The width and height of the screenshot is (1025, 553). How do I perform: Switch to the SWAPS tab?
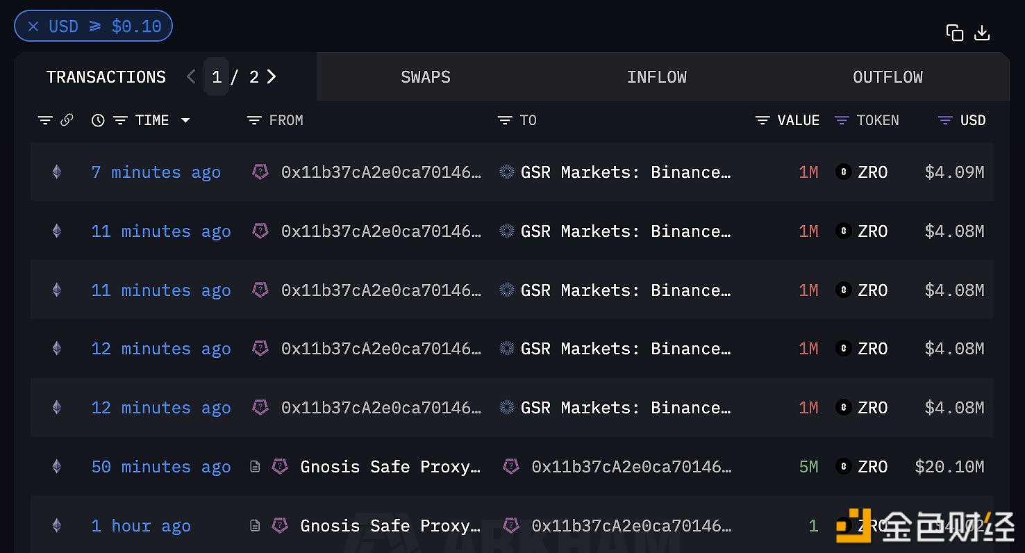426,77
